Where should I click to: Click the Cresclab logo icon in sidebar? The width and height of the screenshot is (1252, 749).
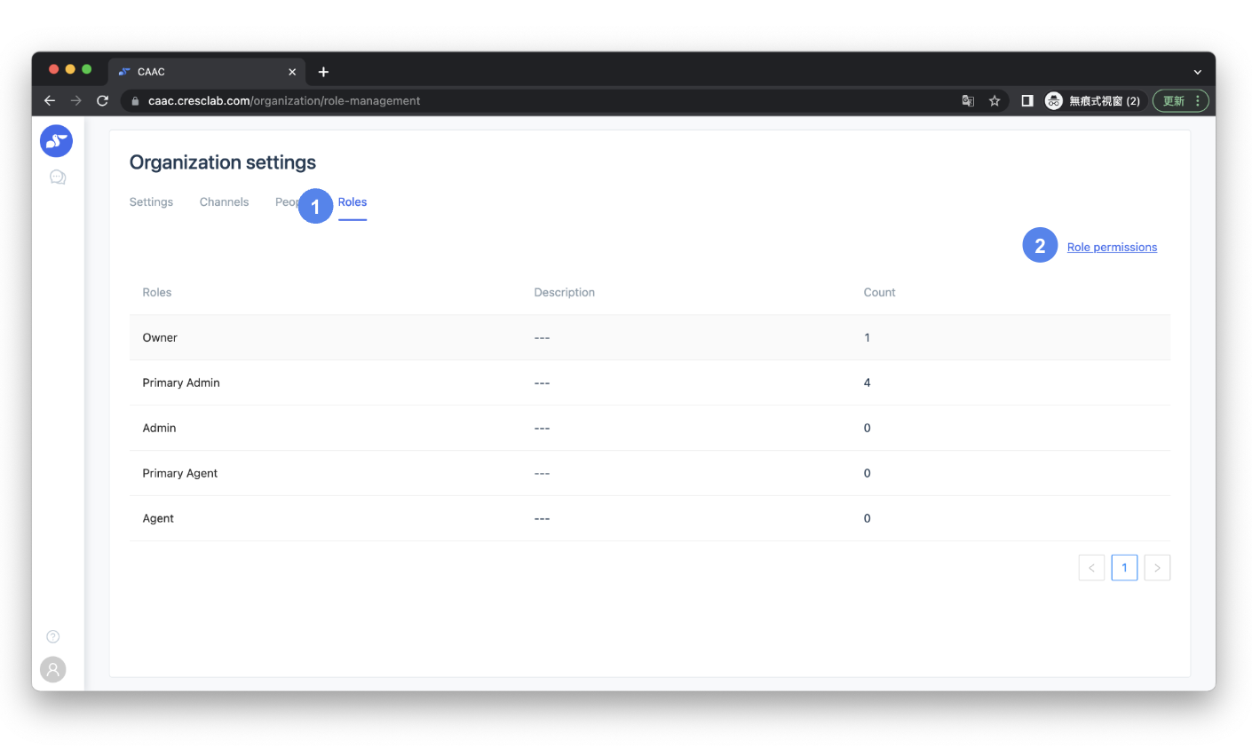[x=56, y=140]
